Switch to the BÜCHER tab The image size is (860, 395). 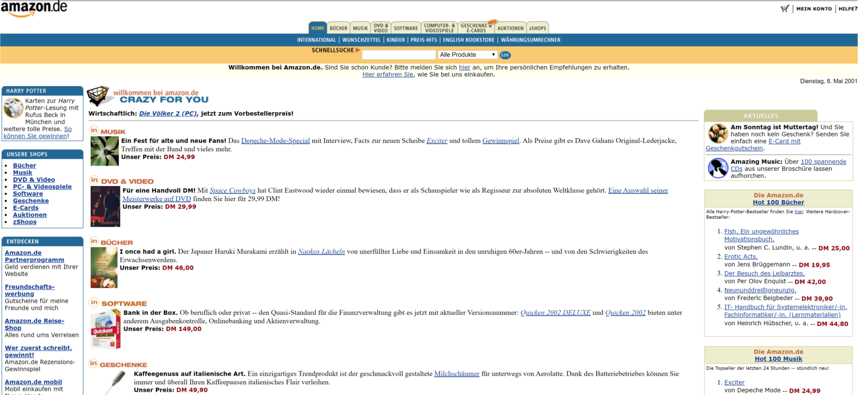pyautogui.click(x=339, y=28)
